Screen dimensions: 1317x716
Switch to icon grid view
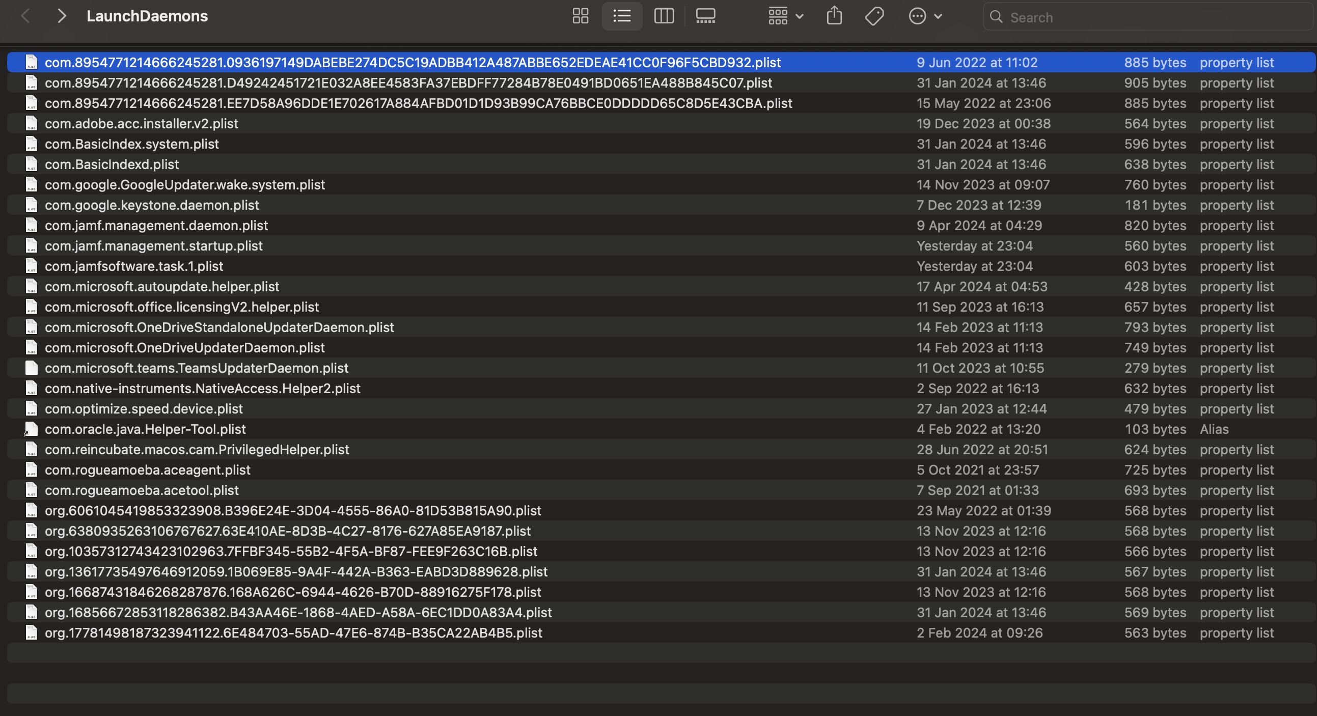(x=580, y=16)
